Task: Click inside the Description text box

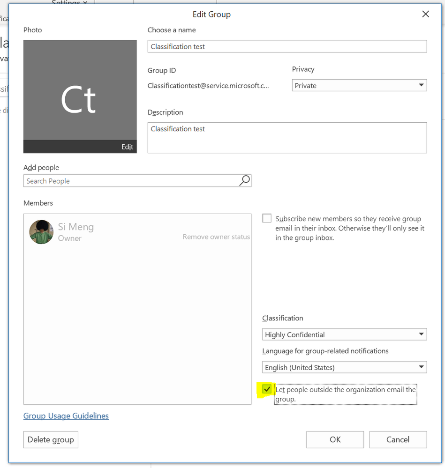Action: pyautogui.click(x=287, y=138)
